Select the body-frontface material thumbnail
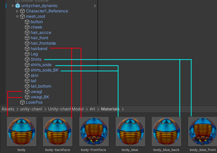The height and width of the screenshot is (153, 217). coord(94,132)
